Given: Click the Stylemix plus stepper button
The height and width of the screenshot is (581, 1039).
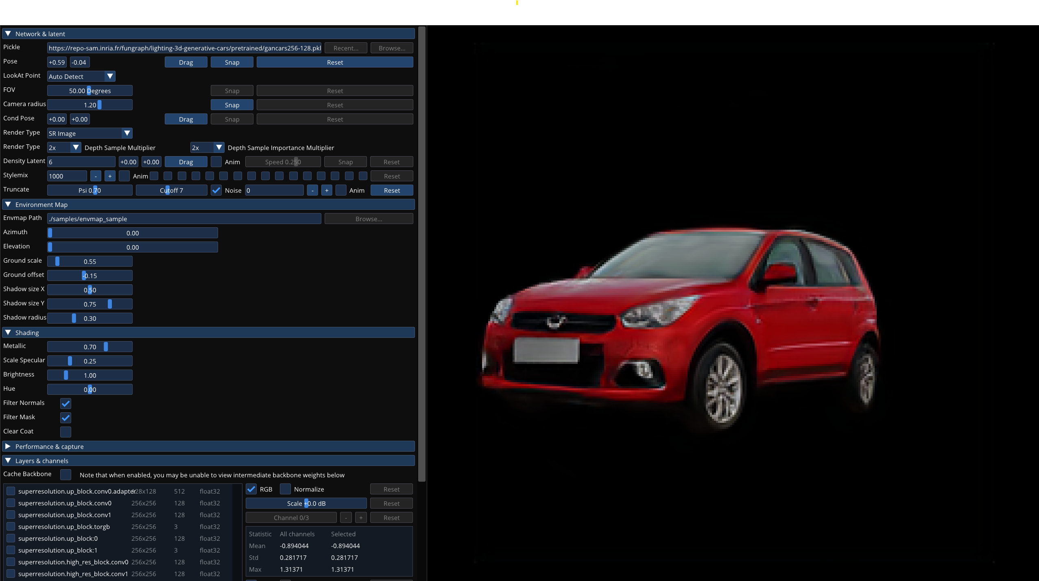Looking at the screenshot, I should 110,176.
